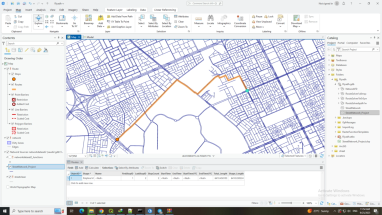Screen dimensions: 382x215
Task: Switch Contents to List By Editing
Action: coord(26,50)
